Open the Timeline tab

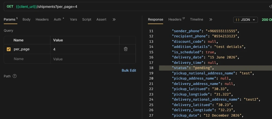pos(196,19)
